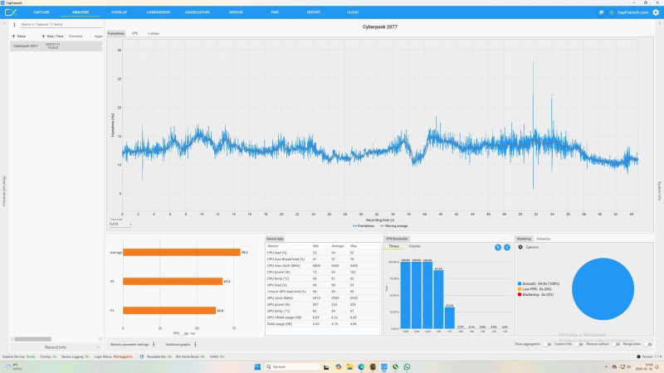
Task: Open the CLOUD tab
Action: 353,12
